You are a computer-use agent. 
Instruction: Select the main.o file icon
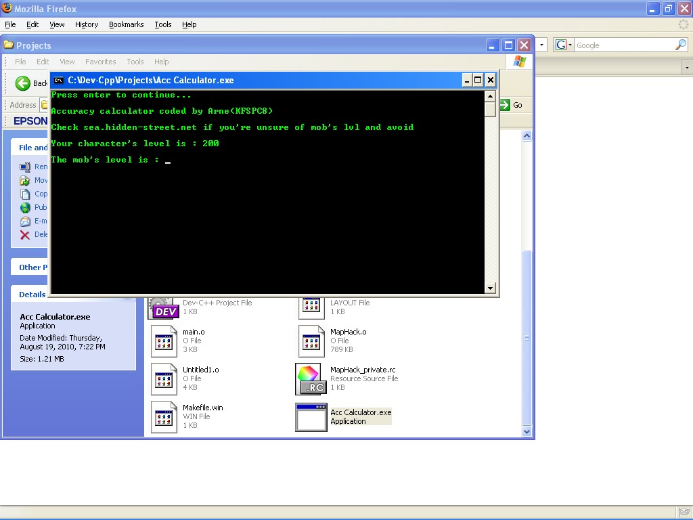(x=164, y=341)
